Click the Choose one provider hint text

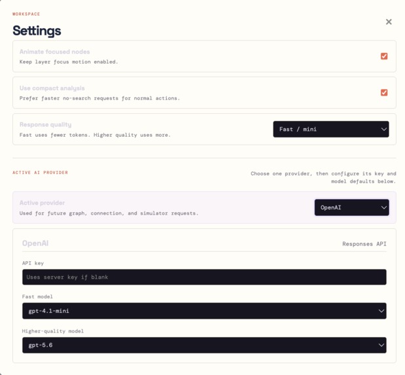click(x=323, y=177)
